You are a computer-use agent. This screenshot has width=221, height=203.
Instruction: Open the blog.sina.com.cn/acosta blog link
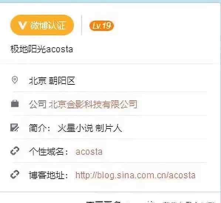pos(135,175)
